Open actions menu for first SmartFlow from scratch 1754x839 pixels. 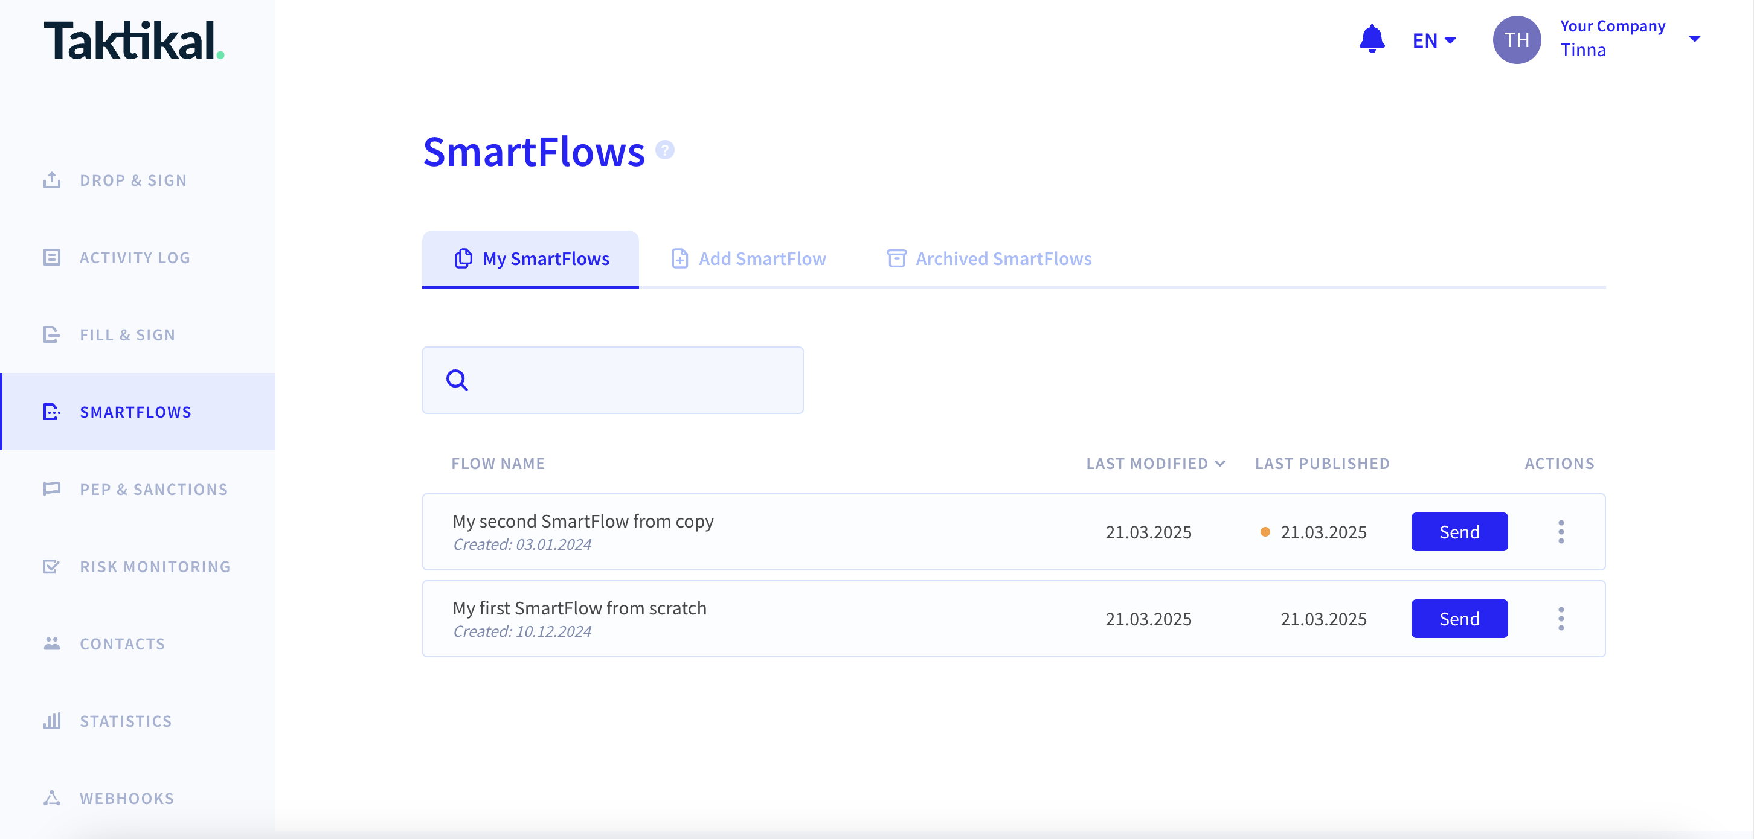click(x=1561, y=619)
